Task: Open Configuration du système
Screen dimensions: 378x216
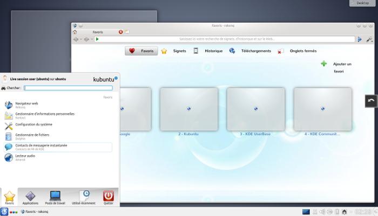Action: 58,126
